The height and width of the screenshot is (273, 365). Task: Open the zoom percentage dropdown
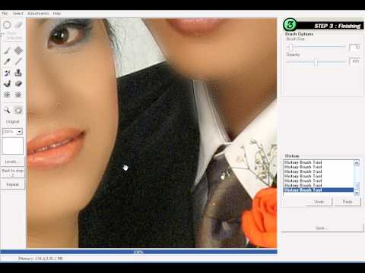pyautogui.click(x=19, y=132)
